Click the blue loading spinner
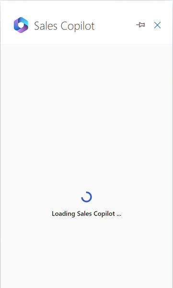The height and width of the screenshot is (288, 173). (86, 197)
